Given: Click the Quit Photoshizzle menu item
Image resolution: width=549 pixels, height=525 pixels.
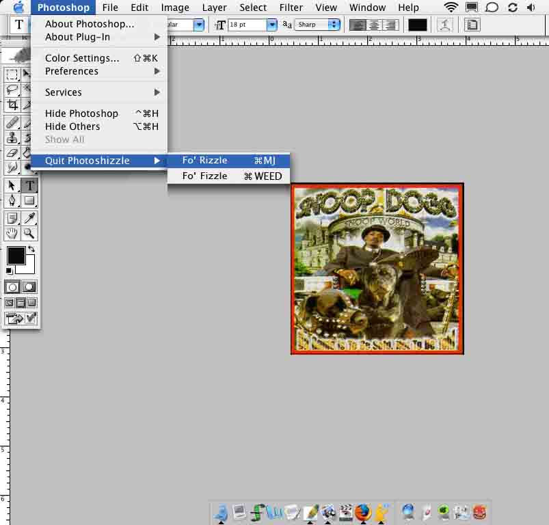Looking at the screenshot, I should click(x=99, y=161).
